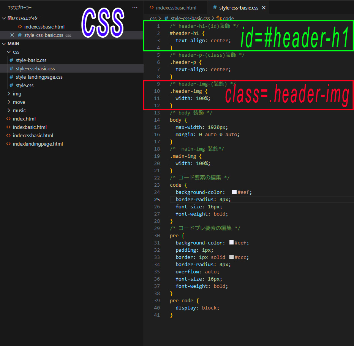Viewport: 354px width, 346px height.
Task: Collapse the css folder
Action: tap(9, 52)
